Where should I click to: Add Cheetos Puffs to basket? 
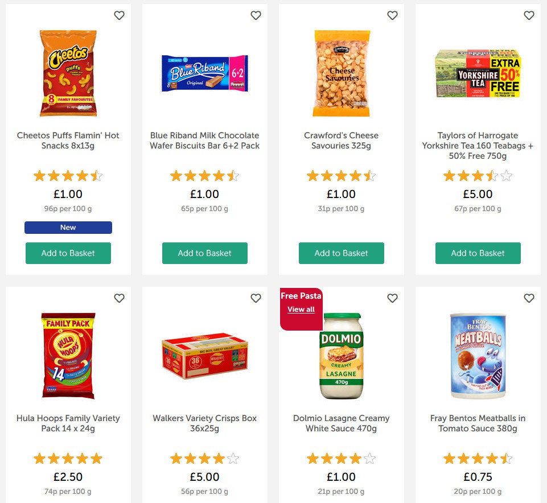click(x=68, y=253)
